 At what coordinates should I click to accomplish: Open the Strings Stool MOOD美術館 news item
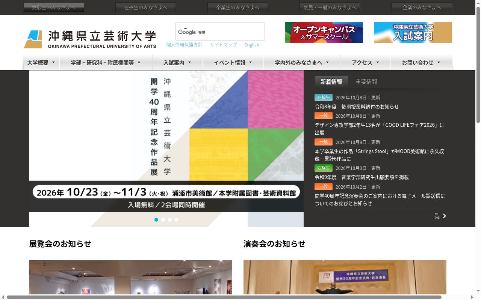click(380, 155)
